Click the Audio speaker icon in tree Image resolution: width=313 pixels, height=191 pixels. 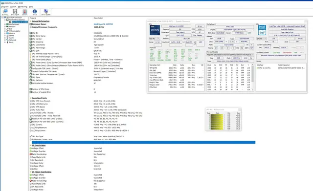coord(7,38)
